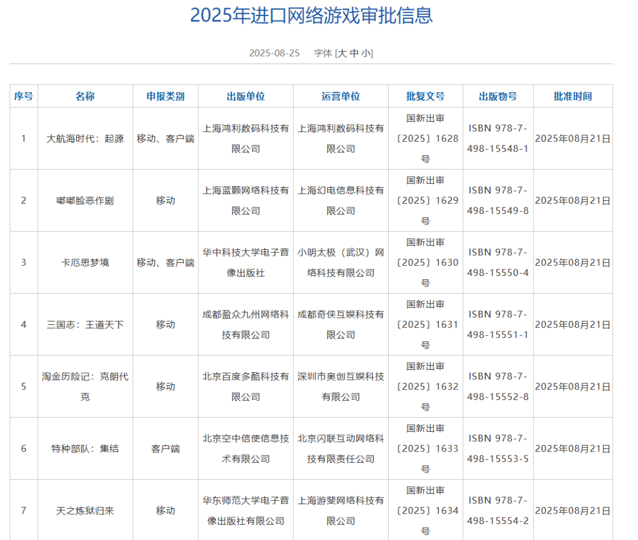Select the 中 medium font size option
638x540 pixels.
[355, 53]
